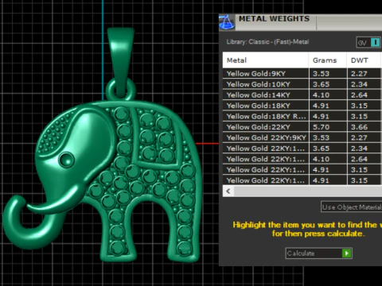Click the left scroll arrow of the metal table
Image resolution: width=382 pixels, height=286 pixels.
(x=228, y=191)
